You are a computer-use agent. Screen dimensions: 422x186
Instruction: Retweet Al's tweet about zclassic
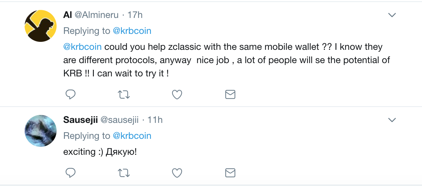124,95
